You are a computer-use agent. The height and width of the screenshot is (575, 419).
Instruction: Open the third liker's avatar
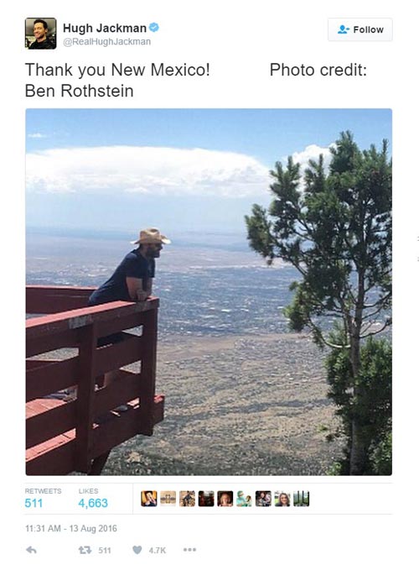pos(187,499)
